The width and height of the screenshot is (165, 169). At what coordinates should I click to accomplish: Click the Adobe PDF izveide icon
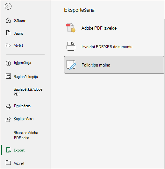[71, 28]
